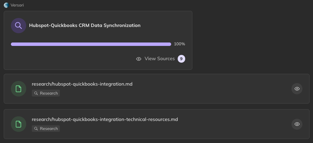313x143 pixels.
Task: Open research/hubspot-quickbooks-integration-technical-resources.md file name
Action: (x=105, y=119)
